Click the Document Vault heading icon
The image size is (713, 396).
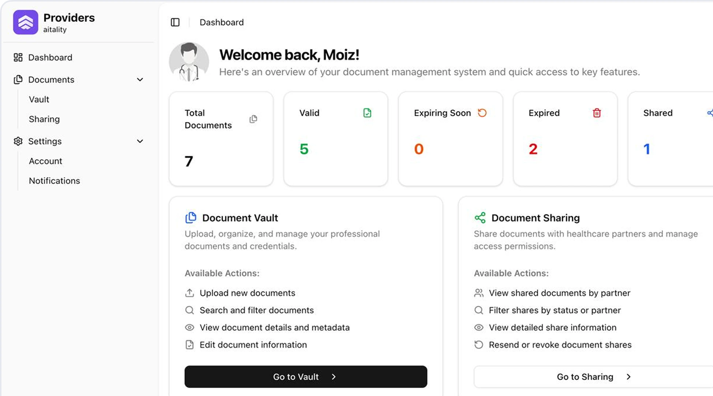click(x=191, y=218)
